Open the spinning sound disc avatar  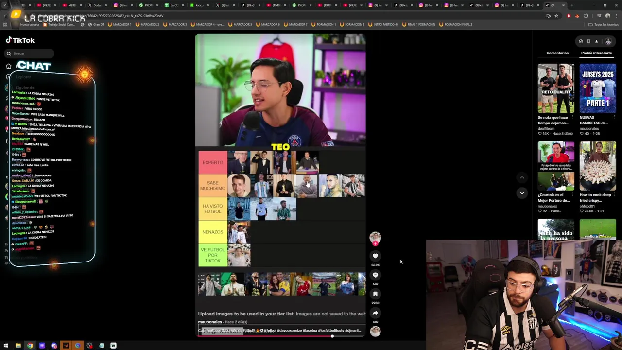(375, 331)
